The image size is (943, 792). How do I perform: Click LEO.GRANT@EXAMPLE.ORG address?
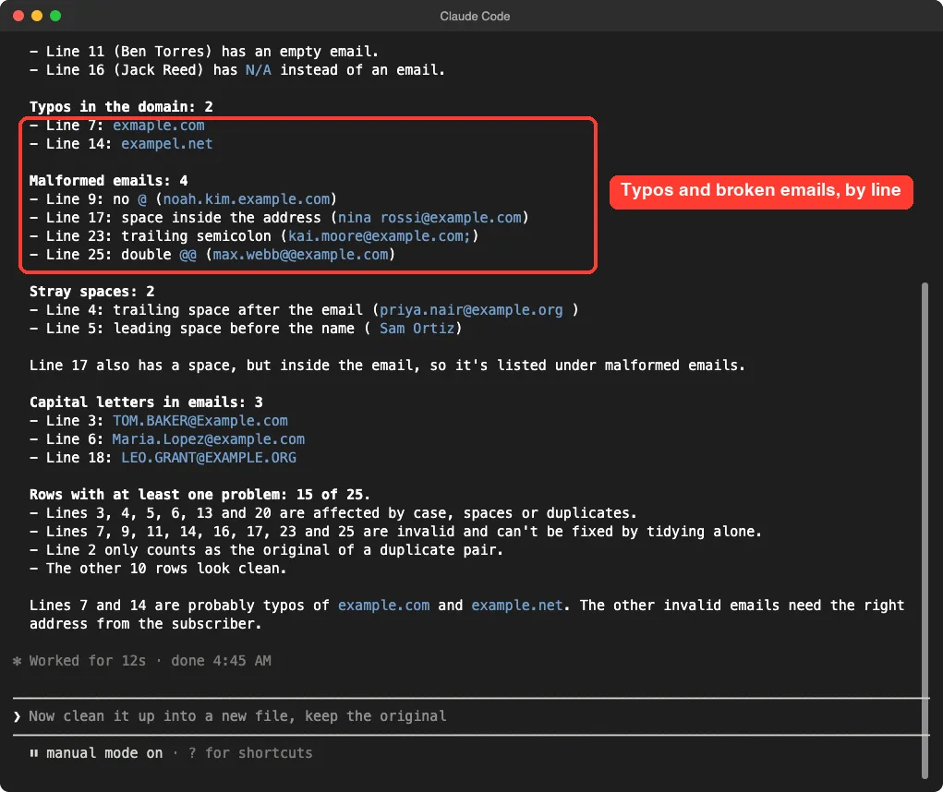tap(209, 458)
